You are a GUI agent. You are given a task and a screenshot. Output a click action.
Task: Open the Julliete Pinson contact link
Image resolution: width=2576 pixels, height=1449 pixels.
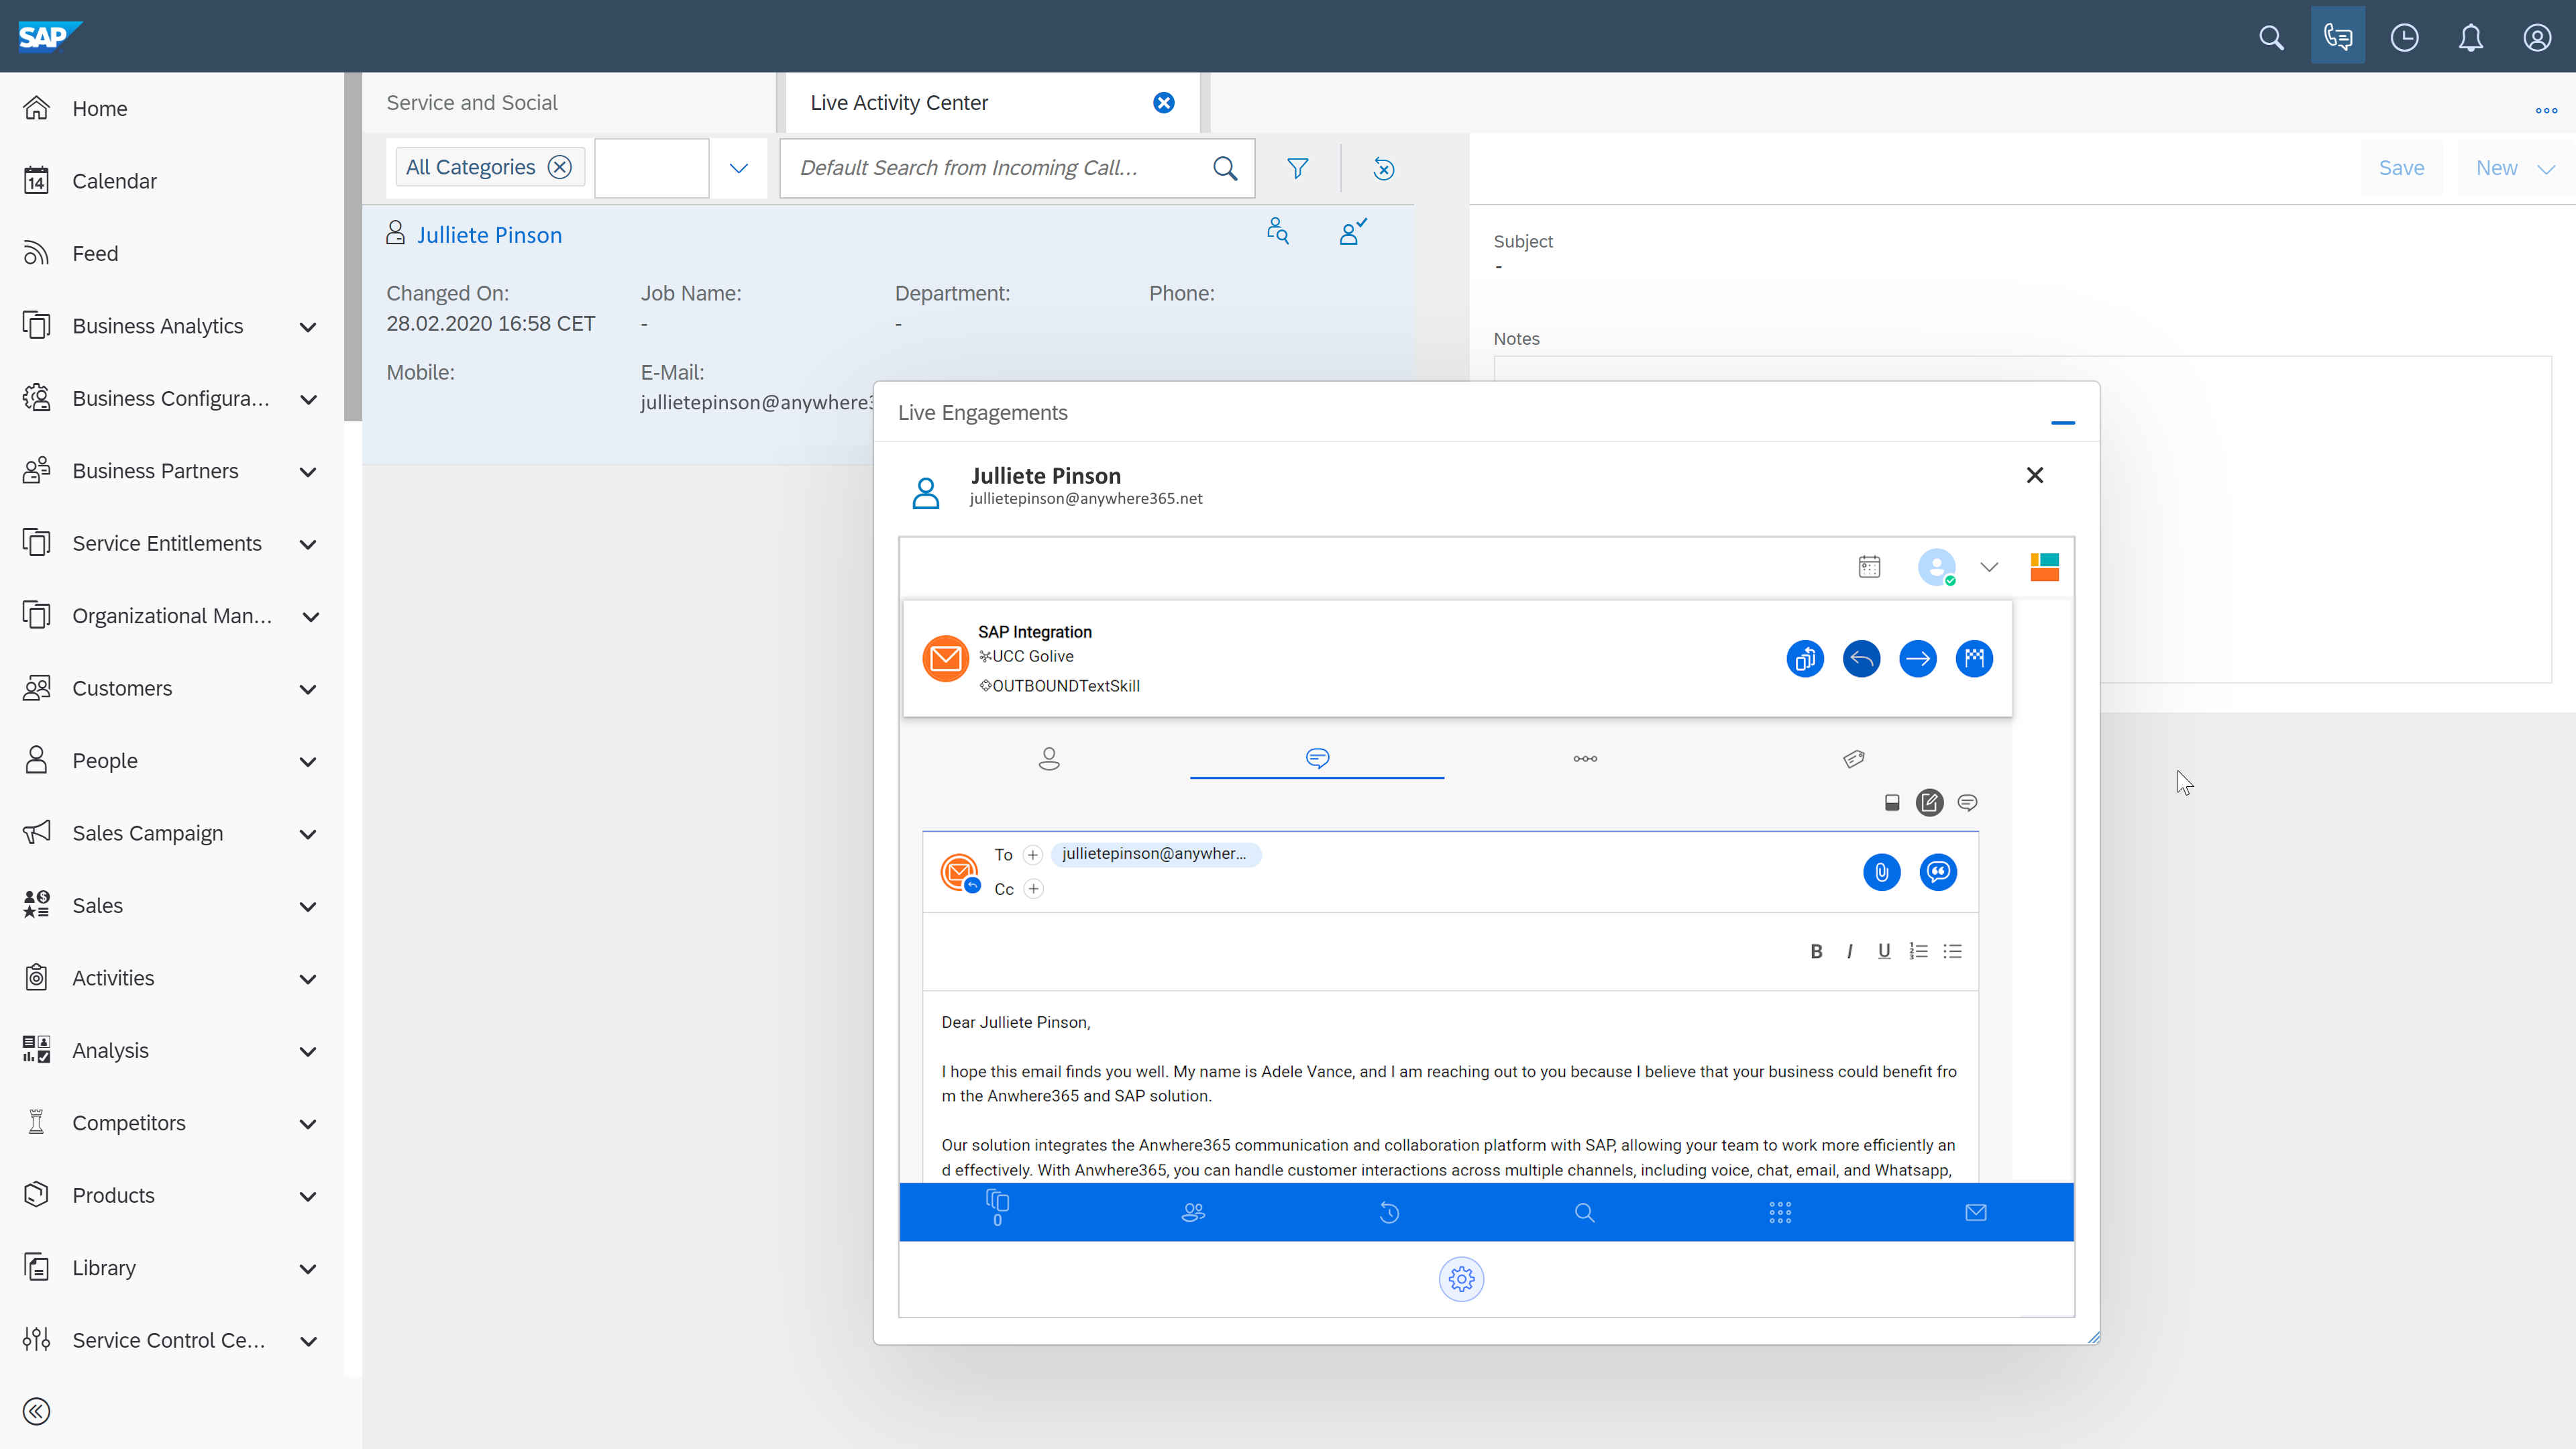click(x=489, y=235)
